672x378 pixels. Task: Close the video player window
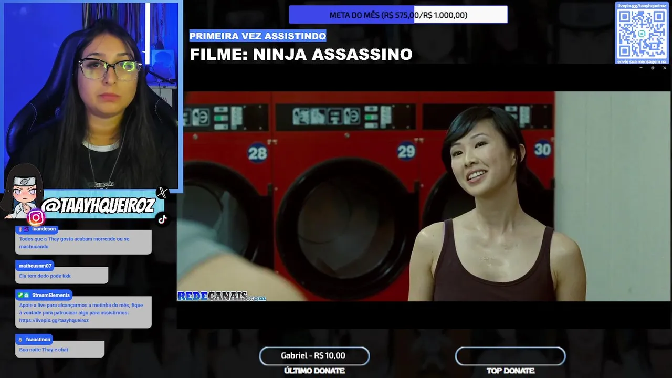(665, 68)
